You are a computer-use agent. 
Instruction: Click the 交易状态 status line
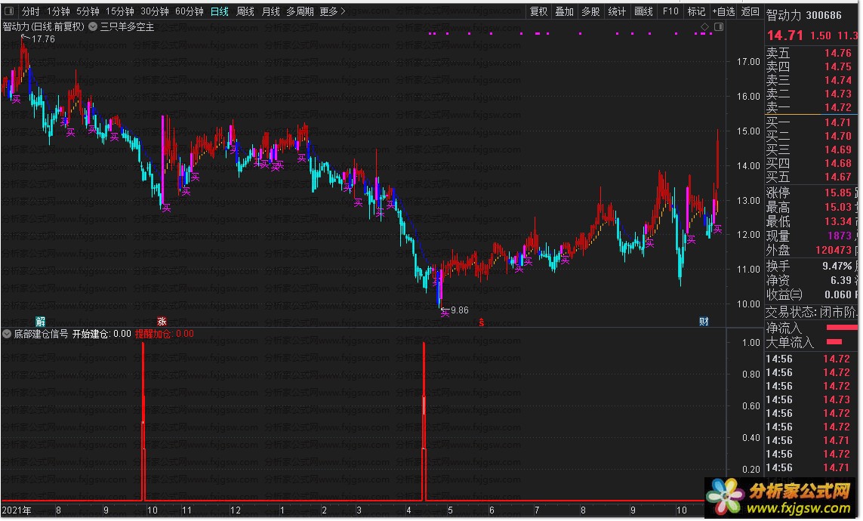(x=812, y=313)
